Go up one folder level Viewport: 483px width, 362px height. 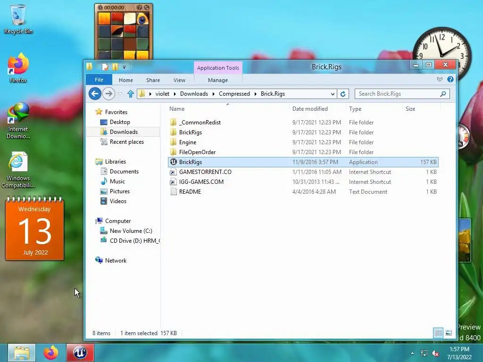coord(130,94)
